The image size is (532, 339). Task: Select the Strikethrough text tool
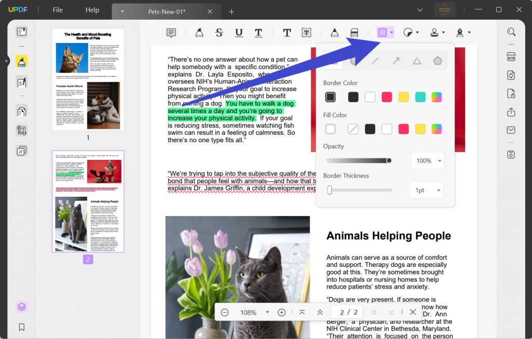(219, 32)
